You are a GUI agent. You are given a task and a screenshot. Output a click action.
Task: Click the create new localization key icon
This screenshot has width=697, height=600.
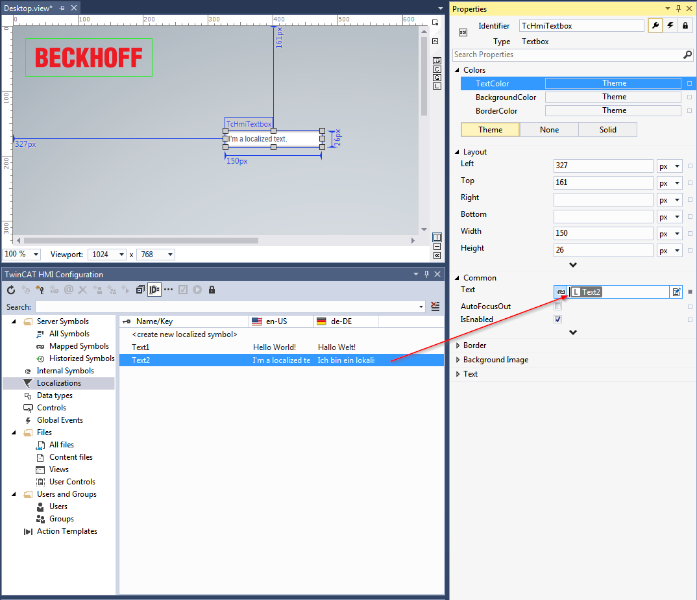coord(40,290)
